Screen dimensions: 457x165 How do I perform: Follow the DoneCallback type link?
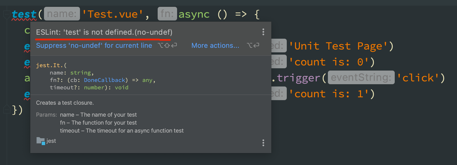[105, 80]
